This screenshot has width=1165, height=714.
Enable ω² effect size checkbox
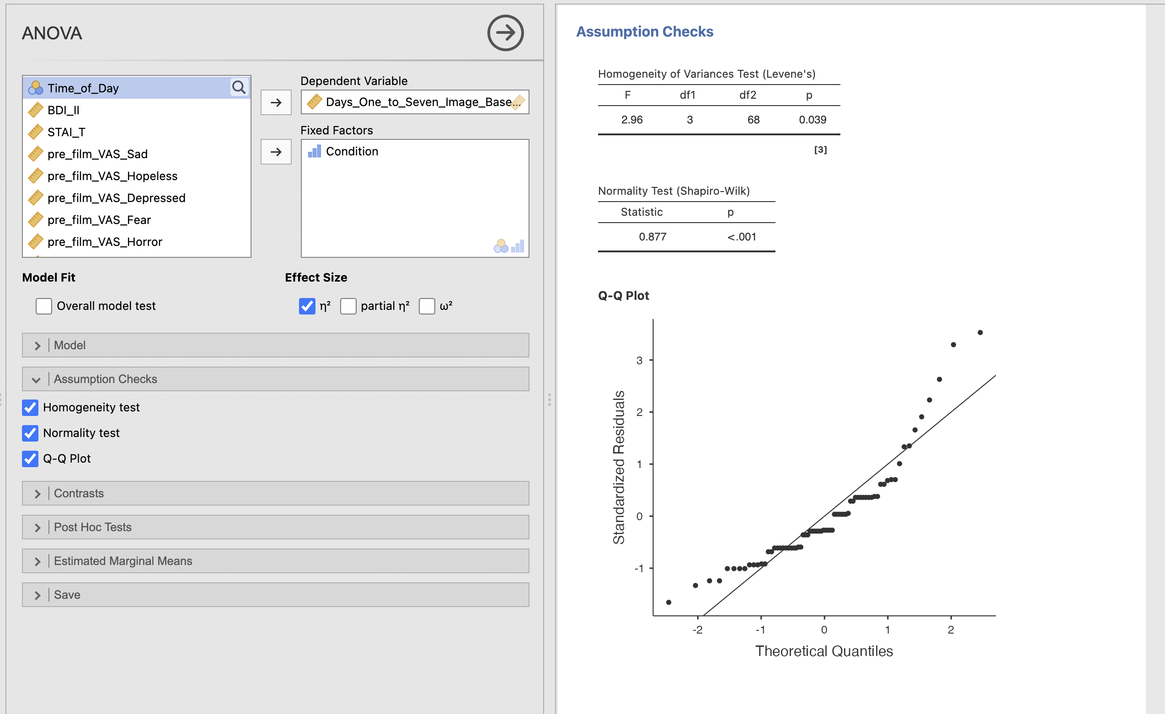[x=427, y=306]
